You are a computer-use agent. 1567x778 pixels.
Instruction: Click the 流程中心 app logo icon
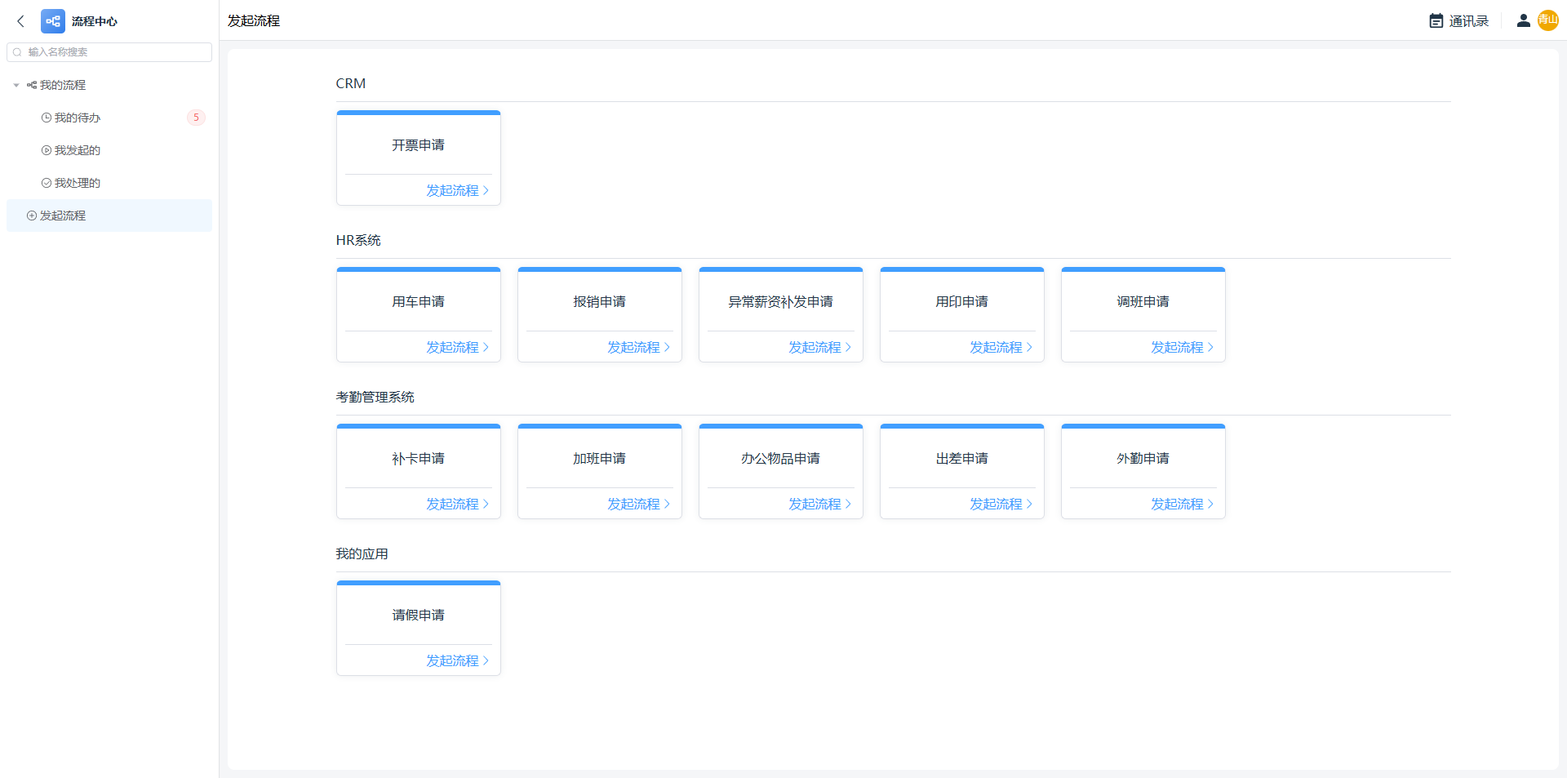(53, 21)
